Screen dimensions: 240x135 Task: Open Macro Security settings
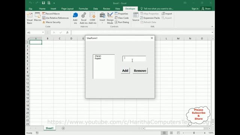(51, 22)
